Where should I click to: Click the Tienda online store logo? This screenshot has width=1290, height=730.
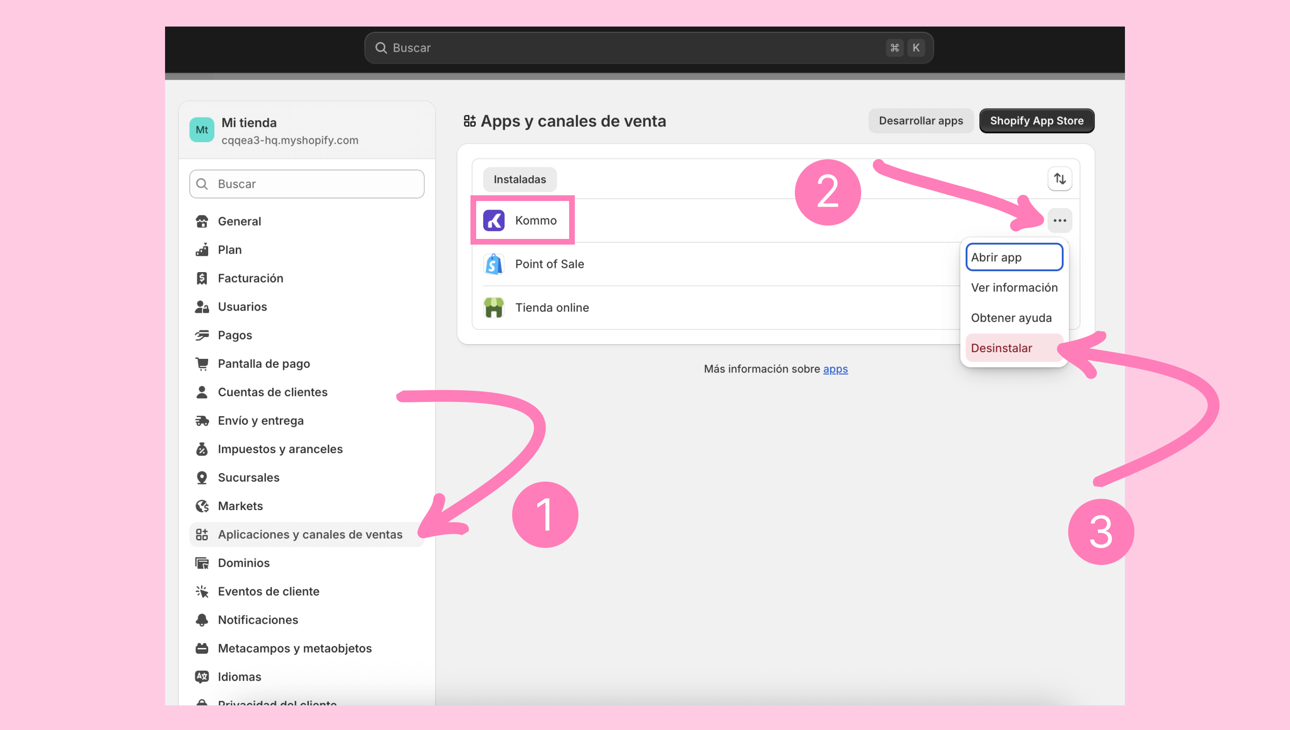pos(494,308)
